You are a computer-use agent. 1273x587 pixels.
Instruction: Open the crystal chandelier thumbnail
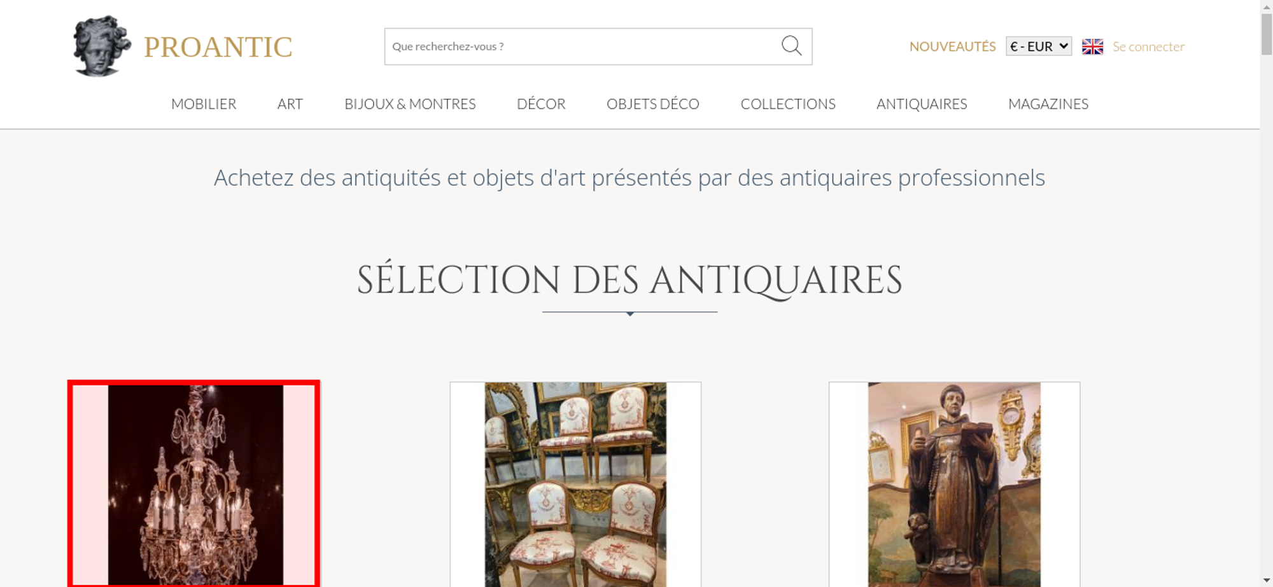194,484
